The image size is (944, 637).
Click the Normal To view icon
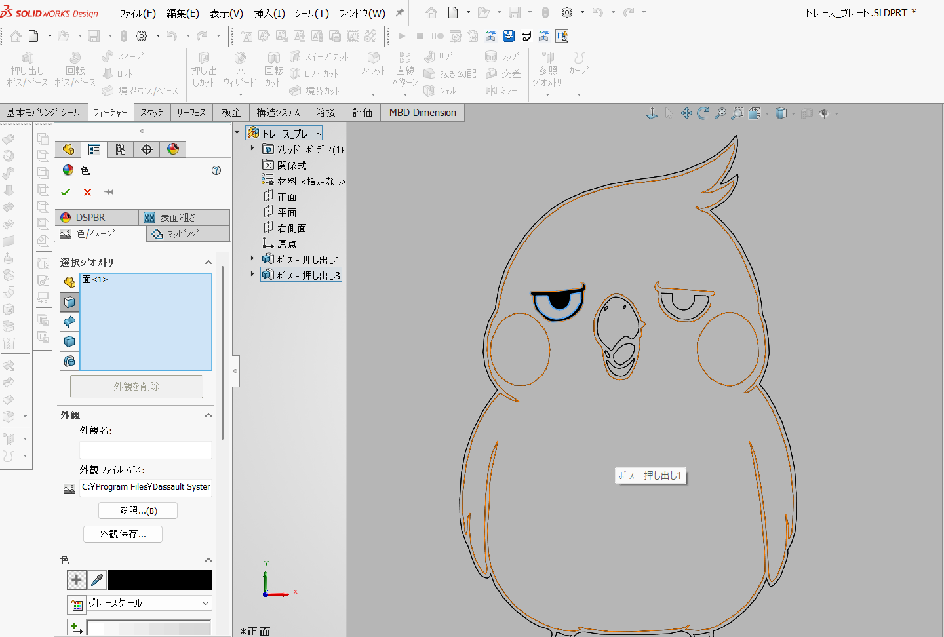tap(652, 113)
